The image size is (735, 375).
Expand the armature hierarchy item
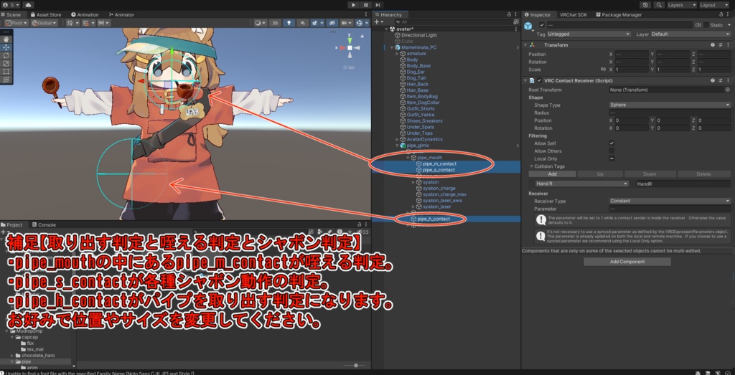coord(397,54)
